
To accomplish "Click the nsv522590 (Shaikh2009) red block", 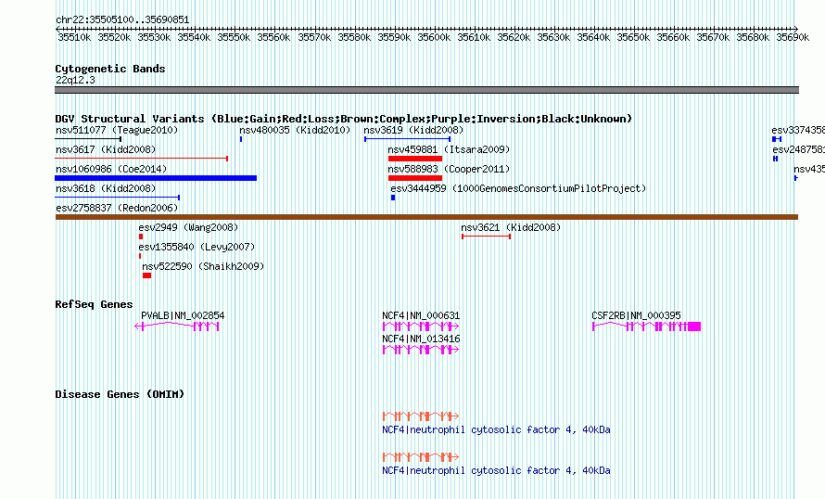I will click(146, 275).
